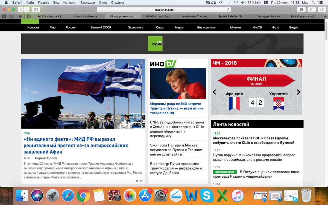Click the ЭКСКЛЮЗИВ RT green badge
This screenshot has width=328, height=205.
coord(225,172)
